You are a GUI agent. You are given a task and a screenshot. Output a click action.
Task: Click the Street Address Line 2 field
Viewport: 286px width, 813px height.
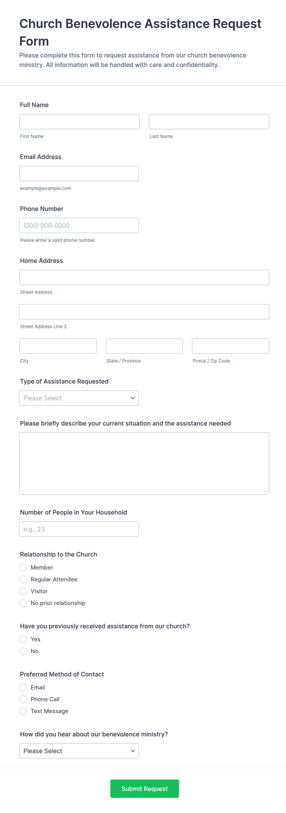[144, 312]
